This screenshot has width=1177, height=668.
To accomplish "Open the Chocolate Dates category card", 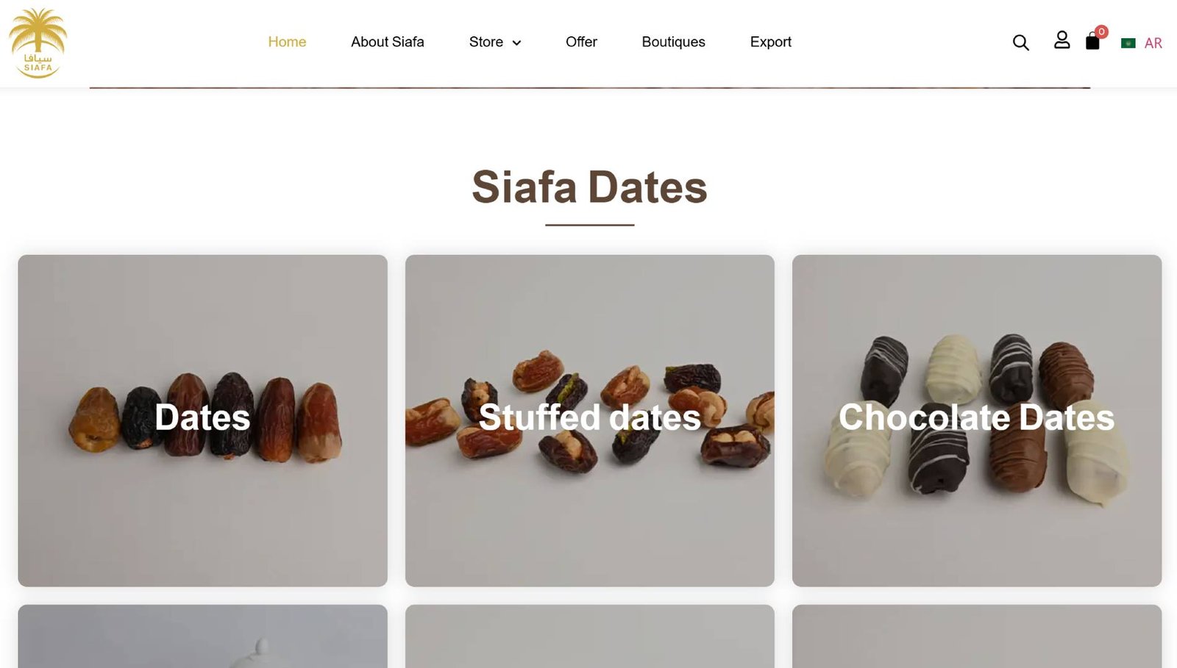I will tap(977, 420).
